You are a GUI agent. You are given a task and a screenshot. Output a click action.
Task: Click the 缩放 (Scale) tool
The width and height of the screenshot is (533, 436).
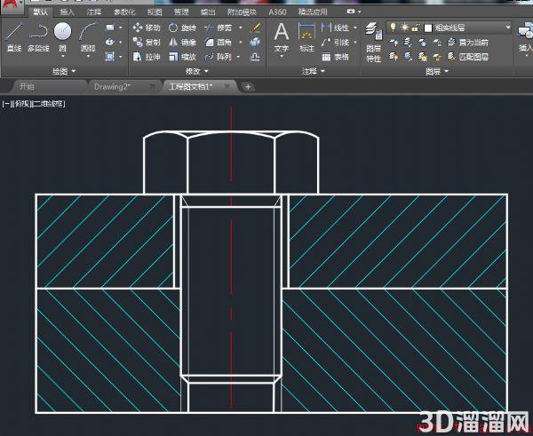[182, 57]
